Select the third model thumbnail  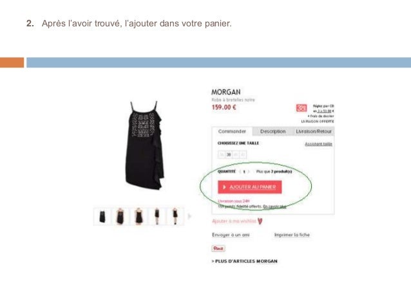coord(139,216)
